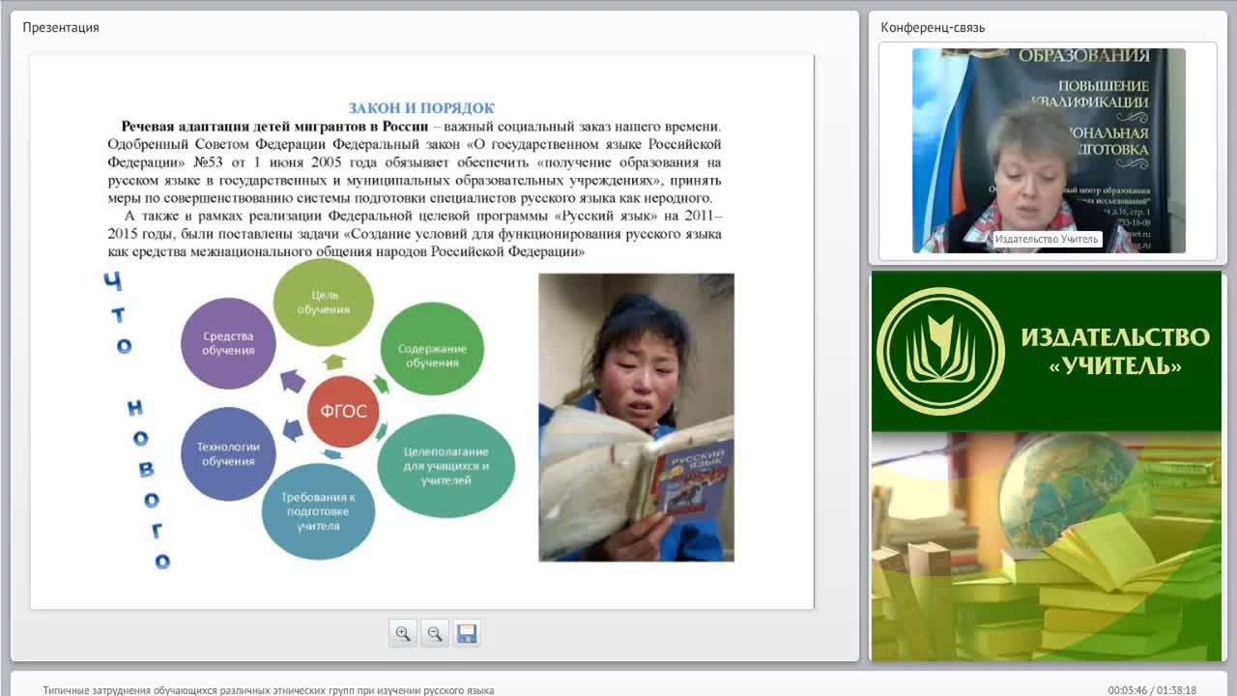
Task: Click the Конференц-связь panel header
Action: [933, 27]
